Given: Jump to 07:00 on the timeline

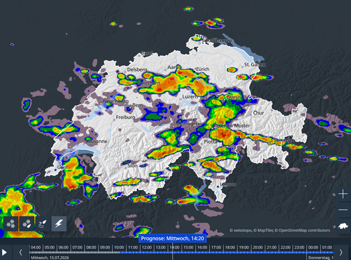Looking at the screenshot, I should [x=77, y=247].
